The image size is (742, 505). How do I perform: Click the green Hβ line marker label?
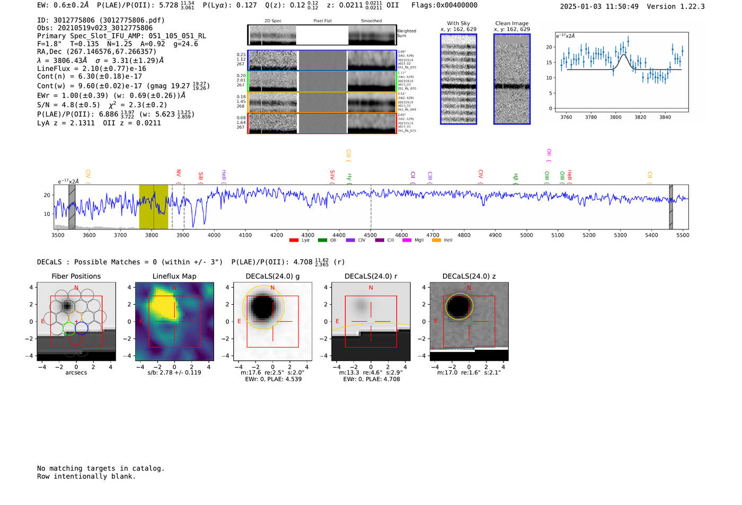click(515, 178)
